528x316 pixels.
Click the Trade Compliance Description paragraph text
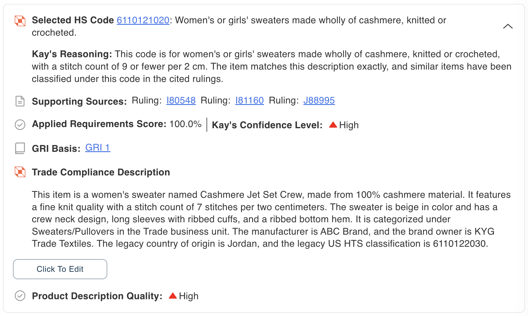(x=271, y=219)
